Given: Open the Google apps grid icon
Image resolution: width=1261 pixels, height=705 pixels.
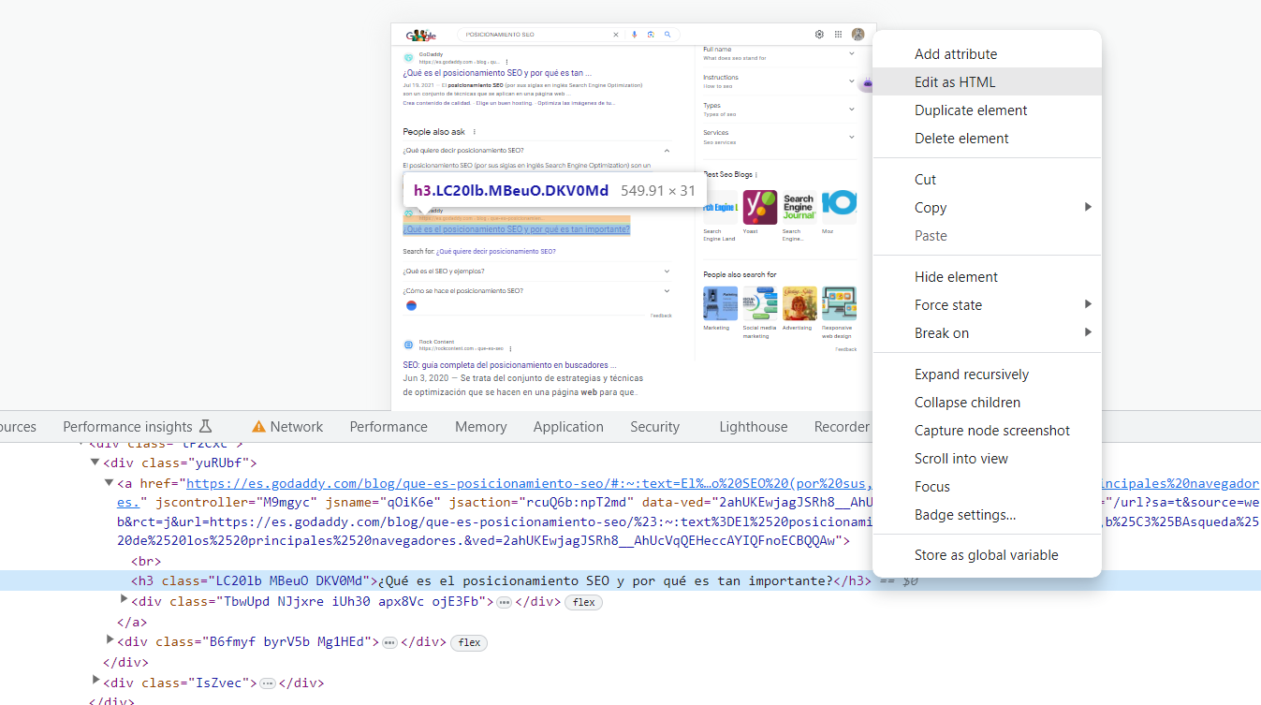Looking at the screenshot, I should 838,35.
